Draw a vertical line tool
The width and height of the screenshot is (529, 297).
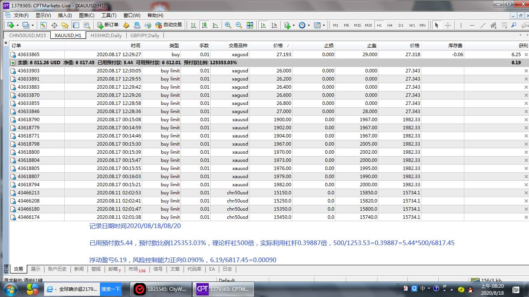(461, 25)
